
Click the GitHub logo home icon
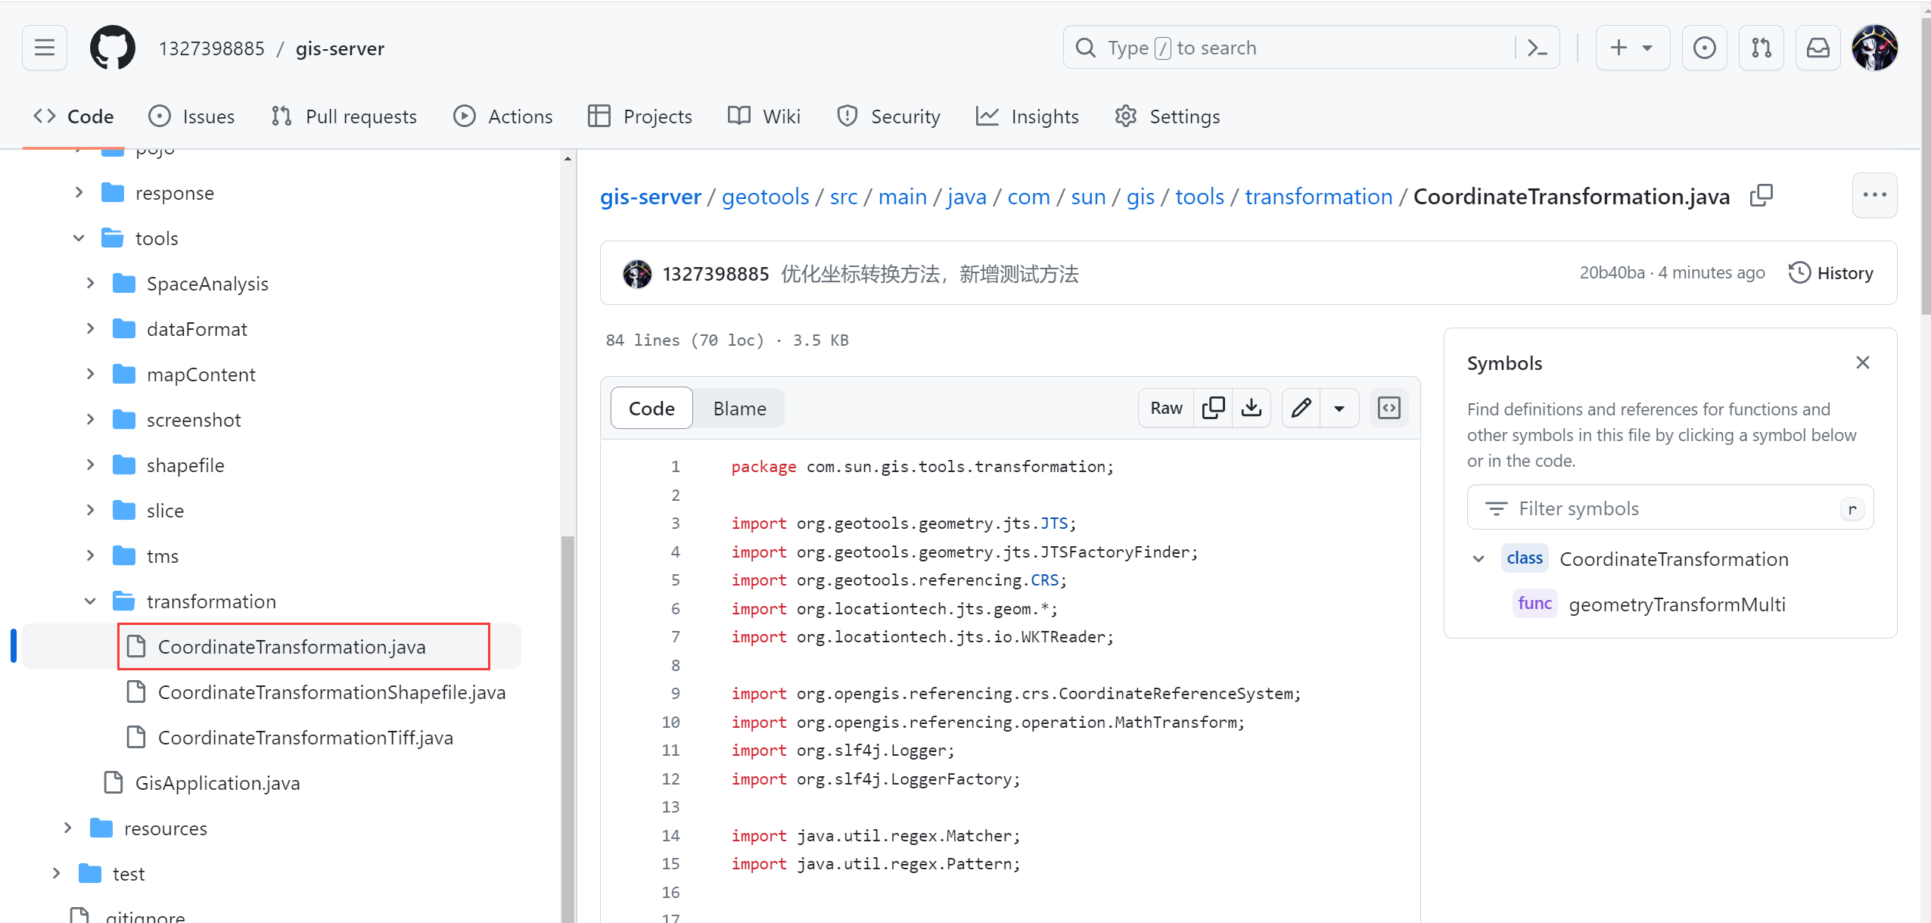(x=113, y=48)
